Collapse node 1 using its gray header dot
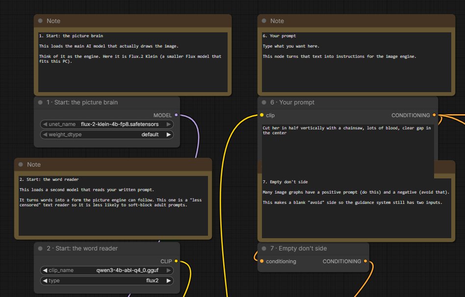 click(40, 102)
